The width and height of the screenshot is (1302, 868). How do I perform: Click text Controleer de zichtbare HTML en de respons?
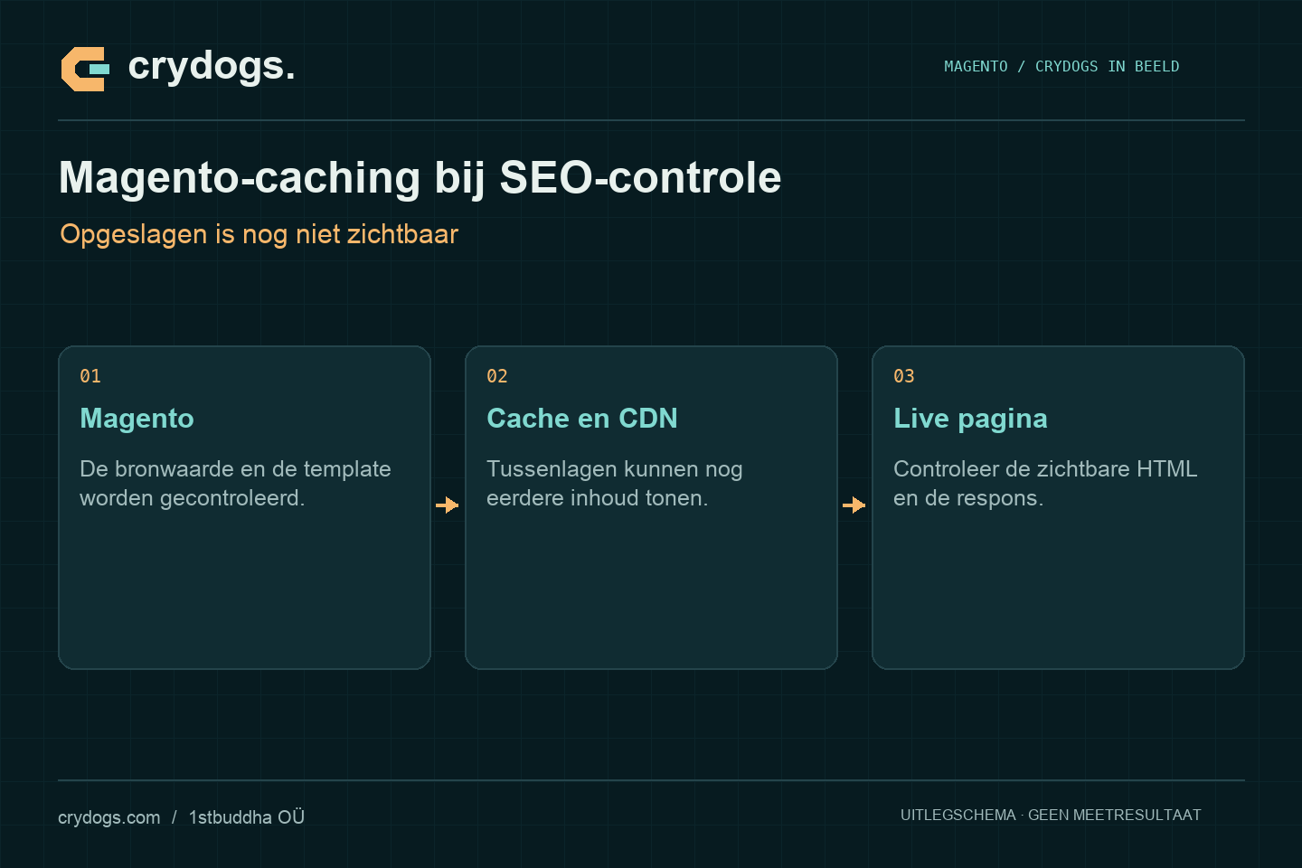[x=1045, y=484]
